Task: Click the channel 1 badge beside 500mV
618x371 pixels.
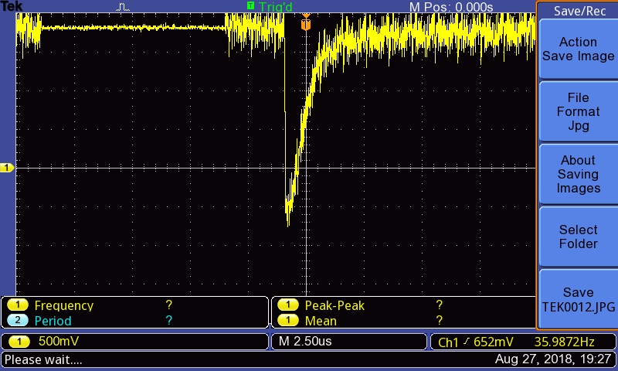Action: pyautogui.click(x=19, y=342)
